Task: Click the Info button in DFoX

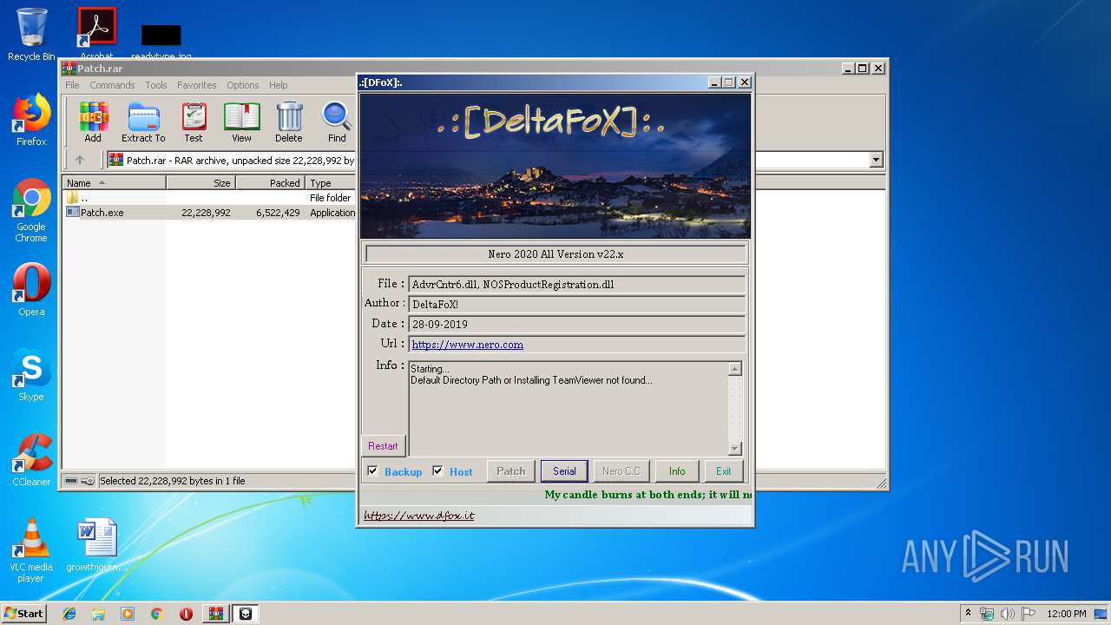Action: [x=677, y=471]
